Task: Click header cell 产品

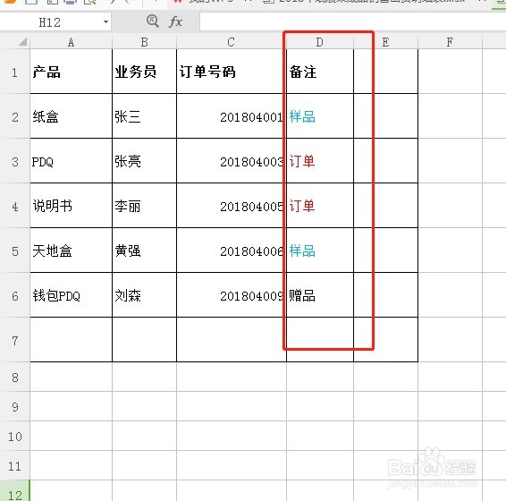Action: 71,72
